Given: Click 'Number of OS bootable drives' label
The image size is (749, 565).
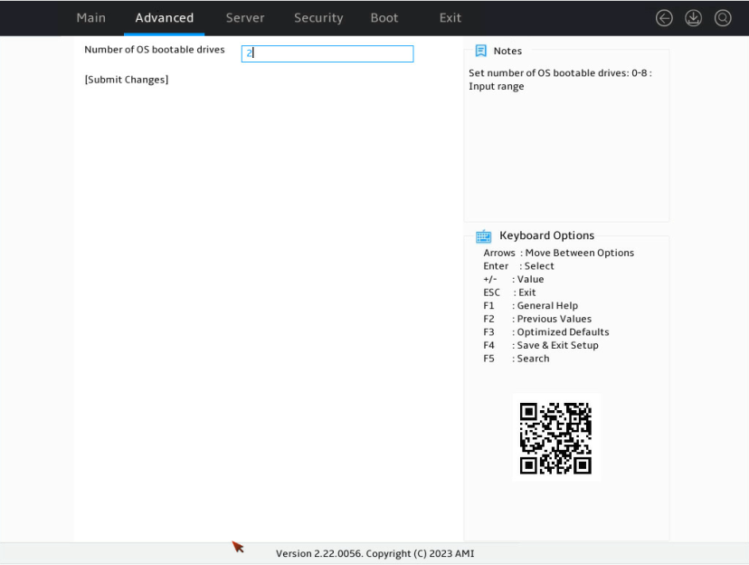Looking at the screenshot, I should (155, 50).
